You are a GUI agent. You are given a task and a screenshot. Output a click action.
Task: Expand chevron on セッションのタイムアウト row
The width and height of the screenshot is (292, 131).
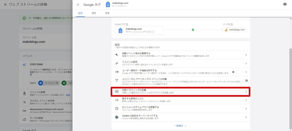pos(246,109)
